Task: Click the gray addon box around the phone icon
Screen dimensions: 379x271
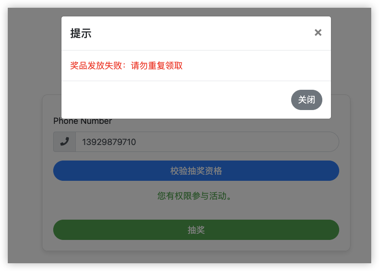Action: [x=64, y=142]
